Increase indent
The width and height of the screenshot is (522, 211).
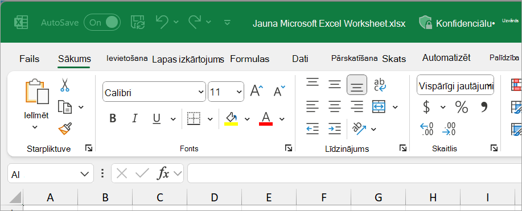335,129
